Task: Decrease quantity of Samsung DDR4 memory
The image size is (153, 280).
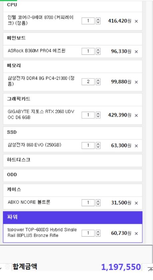Action: (x=98, y=83)
